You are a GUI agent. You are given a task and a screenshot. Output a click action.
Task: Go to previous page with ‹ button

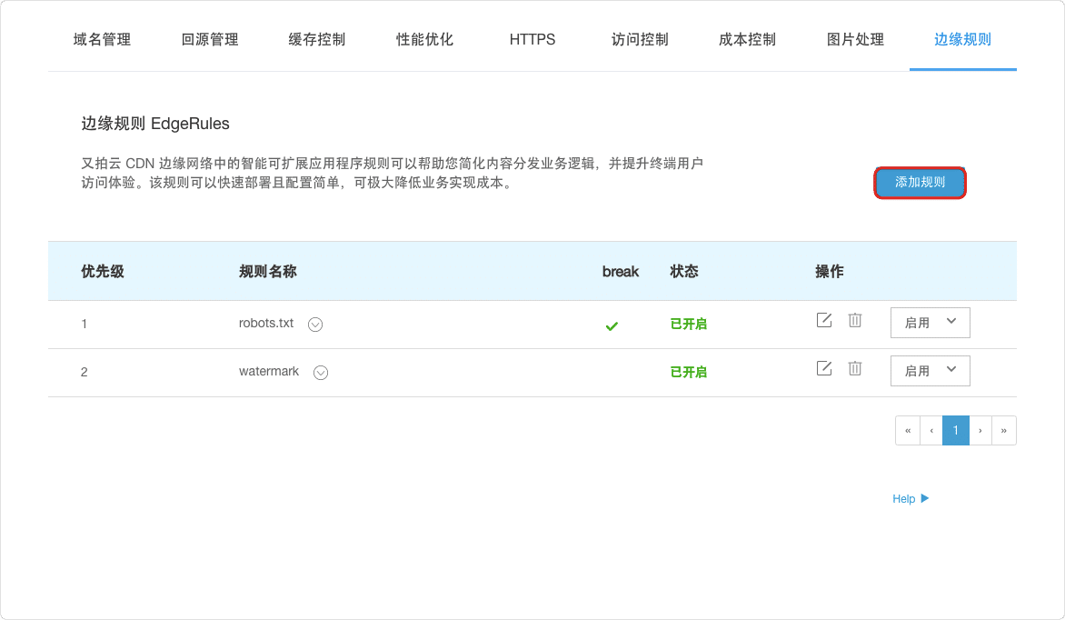(x=931, y=430)
